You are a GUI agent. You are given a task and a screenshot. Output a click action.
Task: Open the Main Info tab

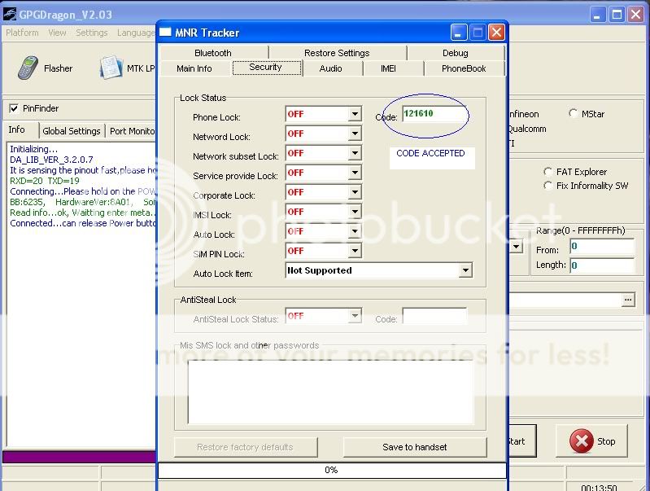[194, 68]
